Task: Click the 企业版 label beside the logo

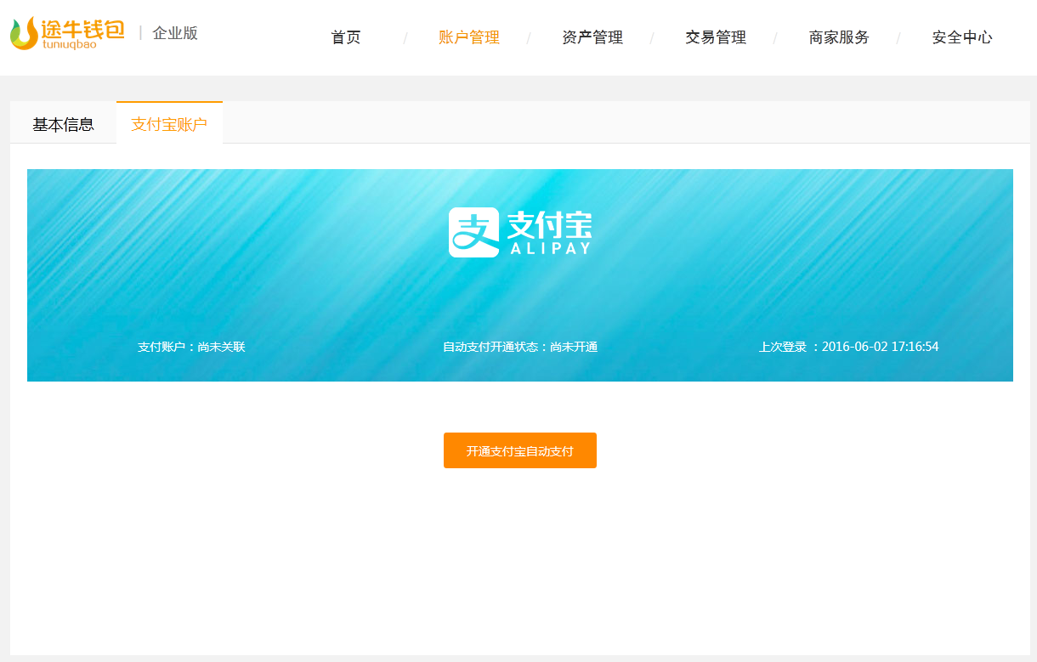Action: pyautogui.click(x=175, y=33)
